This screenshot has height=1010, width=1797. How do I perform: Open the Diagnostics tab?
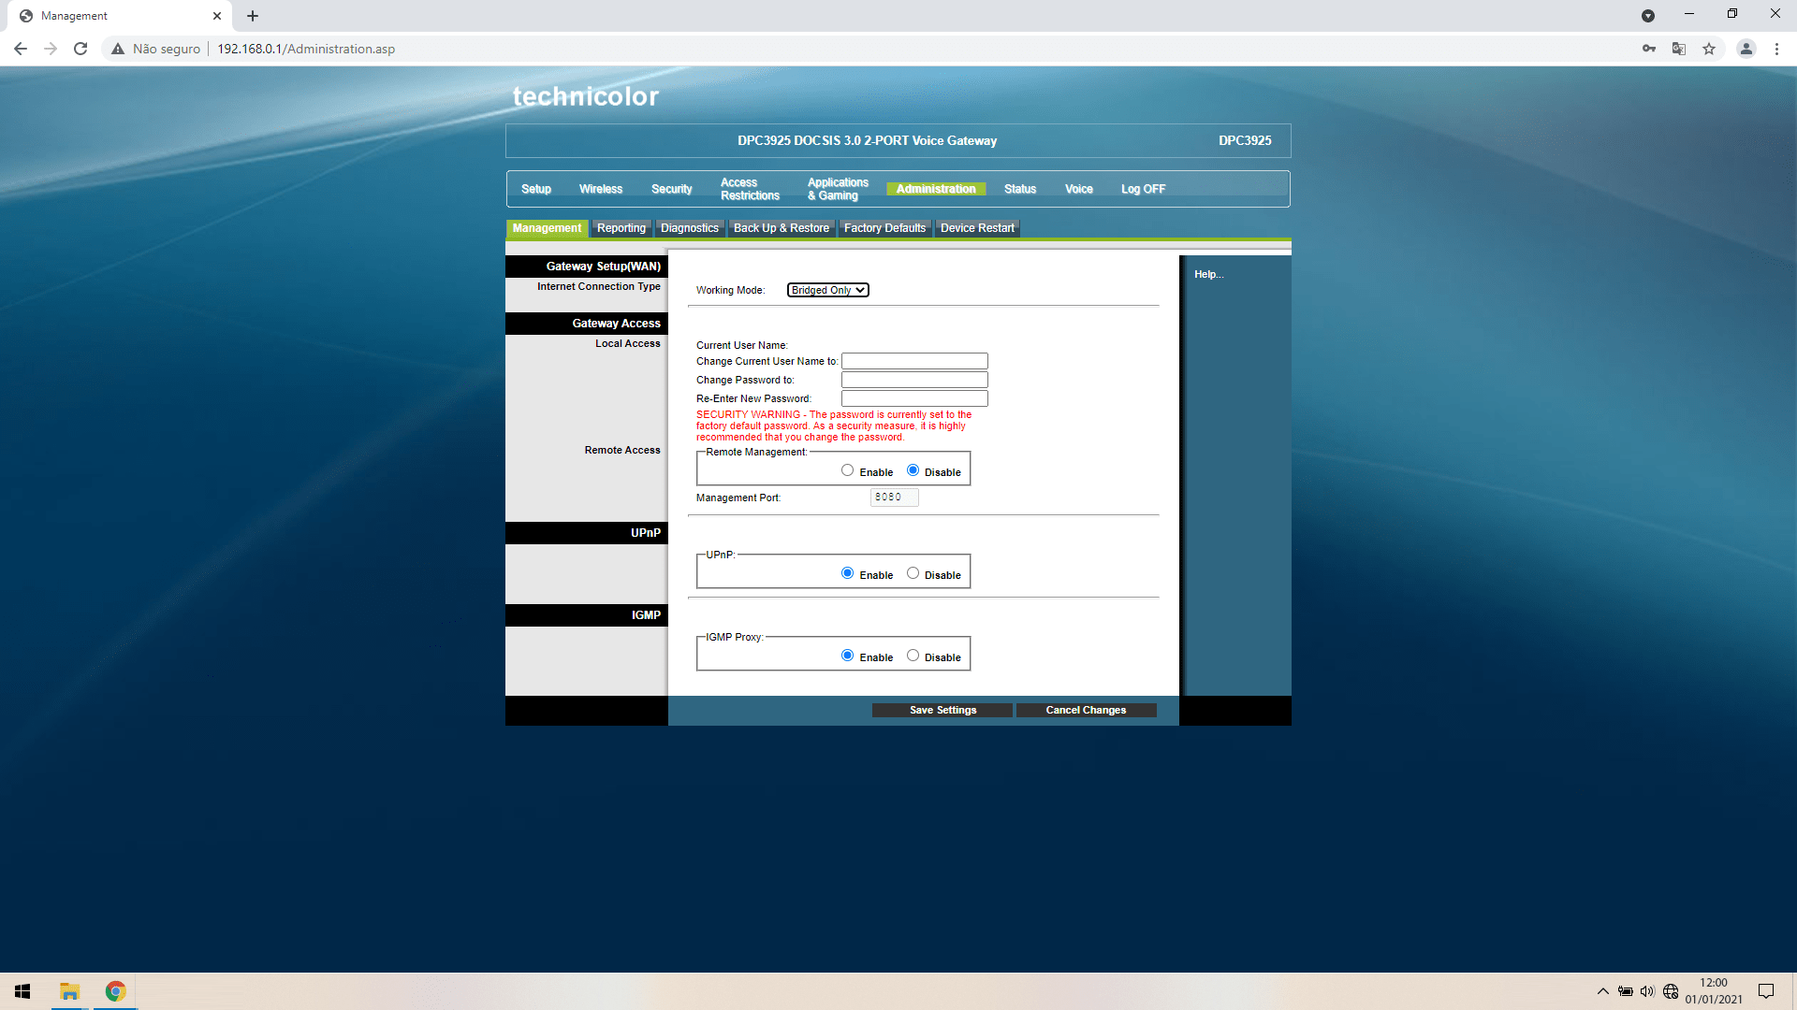[x=690, y=227]
